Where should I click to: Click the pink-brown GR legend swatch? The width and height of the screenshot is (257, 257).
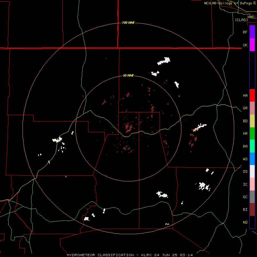(252, 108)
